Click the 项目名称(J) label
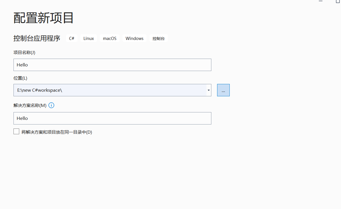Image resolution: width=341 pixels, height=209 pixels. [24, 53]
